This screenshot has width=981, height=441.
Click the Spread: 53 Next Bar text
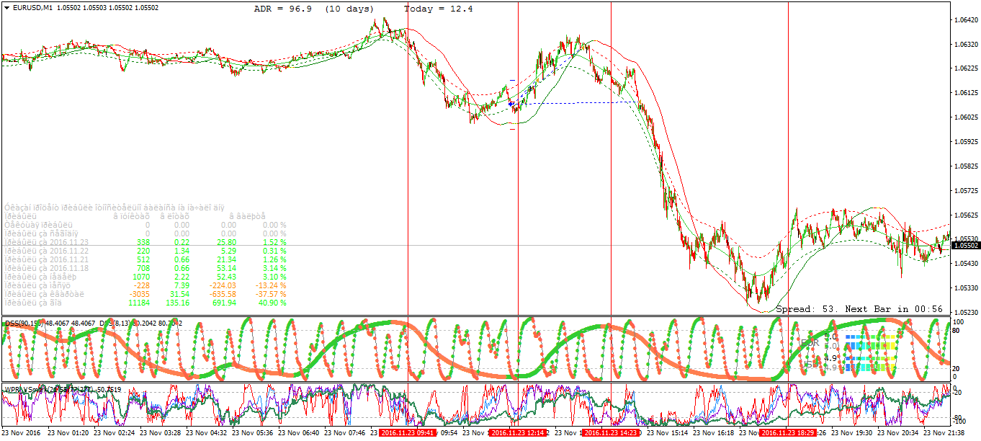859,308
